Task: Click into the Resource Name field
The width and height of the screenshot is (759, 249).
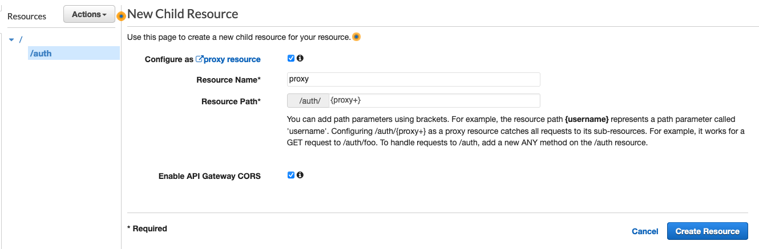Action: click(x=413, y=79)
